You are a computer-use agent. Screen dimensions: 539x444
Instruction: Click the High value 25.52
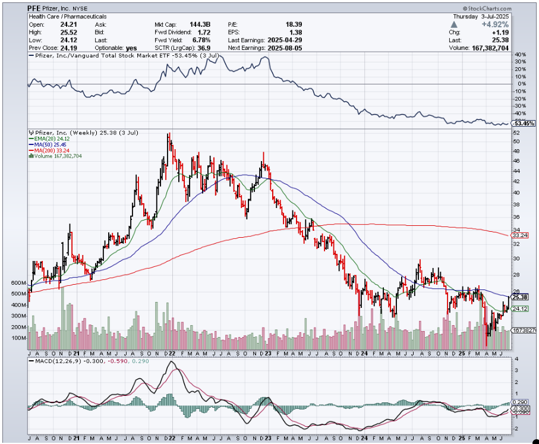click(x=68, y=32)
